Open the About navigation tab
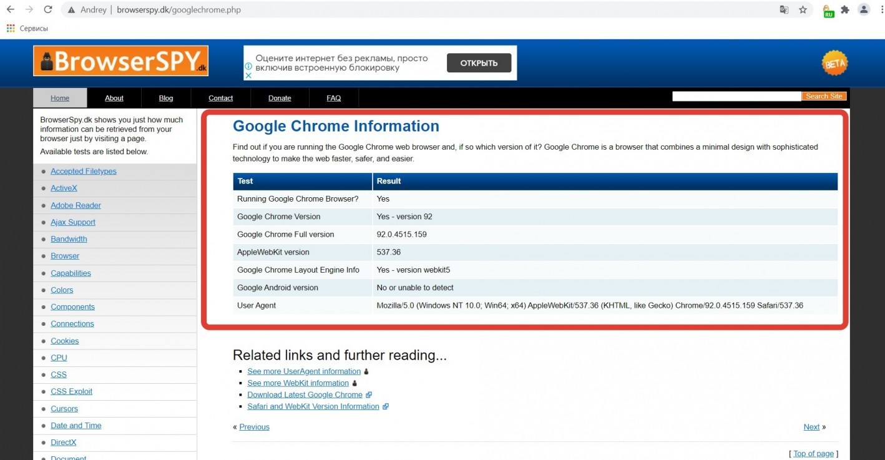The width and height of the screenshot is (885, 460). [x=114, y=98]
